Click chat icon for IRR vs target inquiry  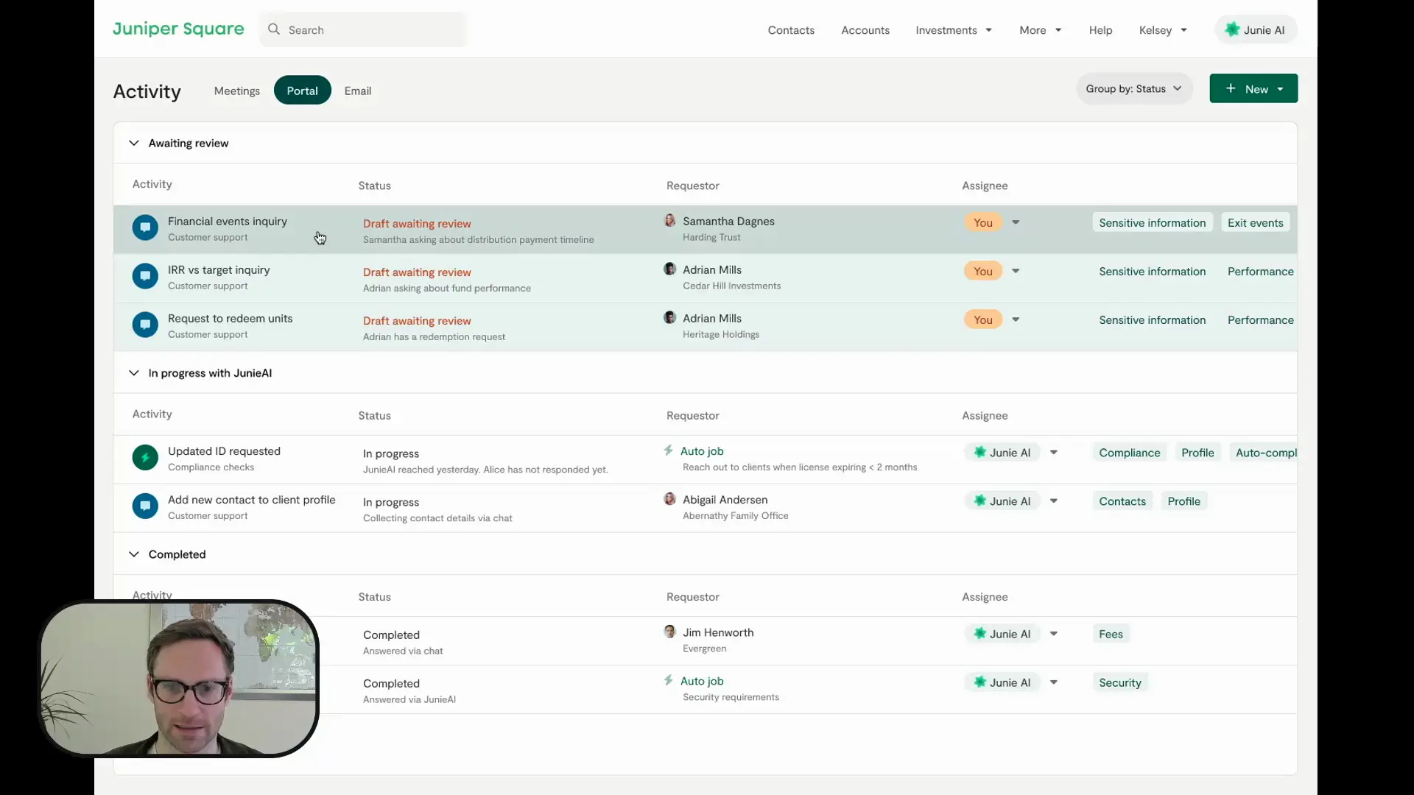point(145,276)
